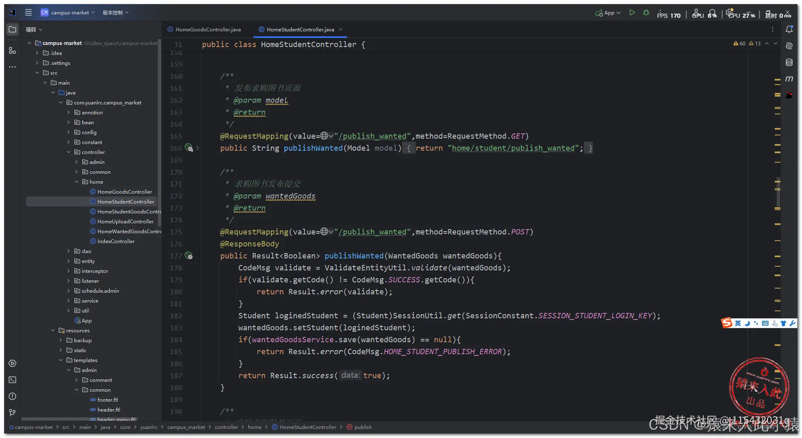Close the HomeStudentController.java tab

340,29
